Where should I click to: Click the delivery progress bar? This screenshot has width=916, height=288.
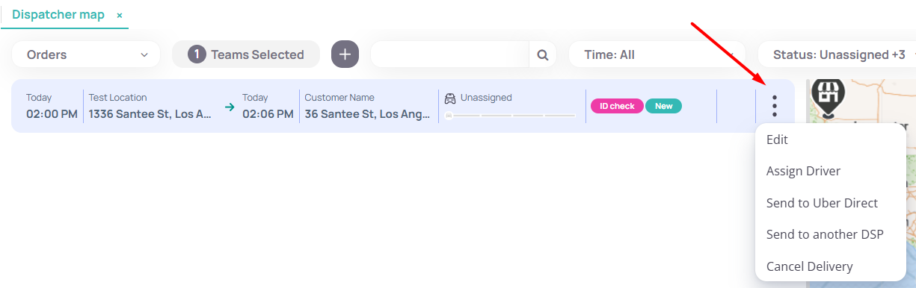510,116
